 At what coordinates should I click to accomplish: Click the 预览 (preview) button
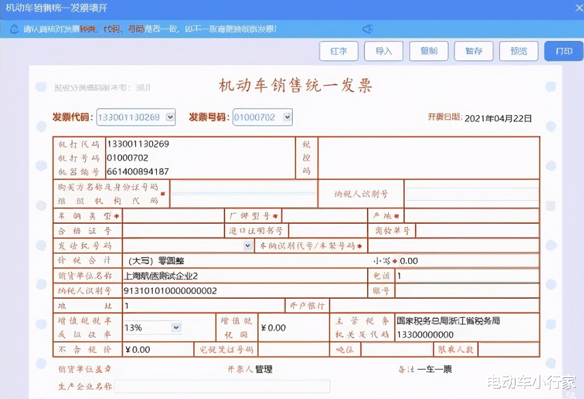click(519, 51)
